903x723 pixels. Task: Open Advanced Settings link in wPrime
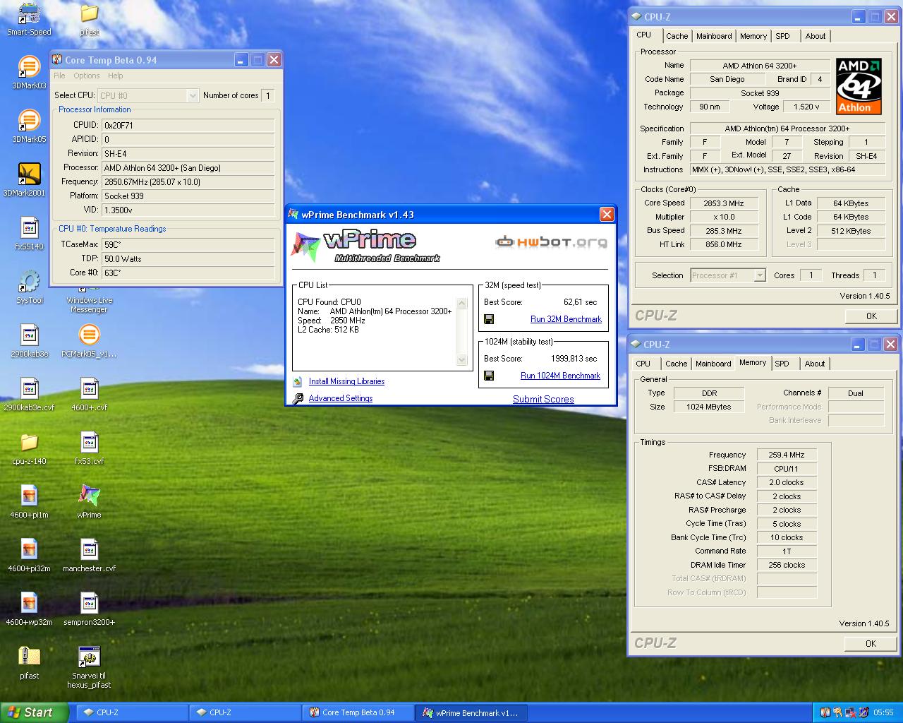click(x=340, y=398)
